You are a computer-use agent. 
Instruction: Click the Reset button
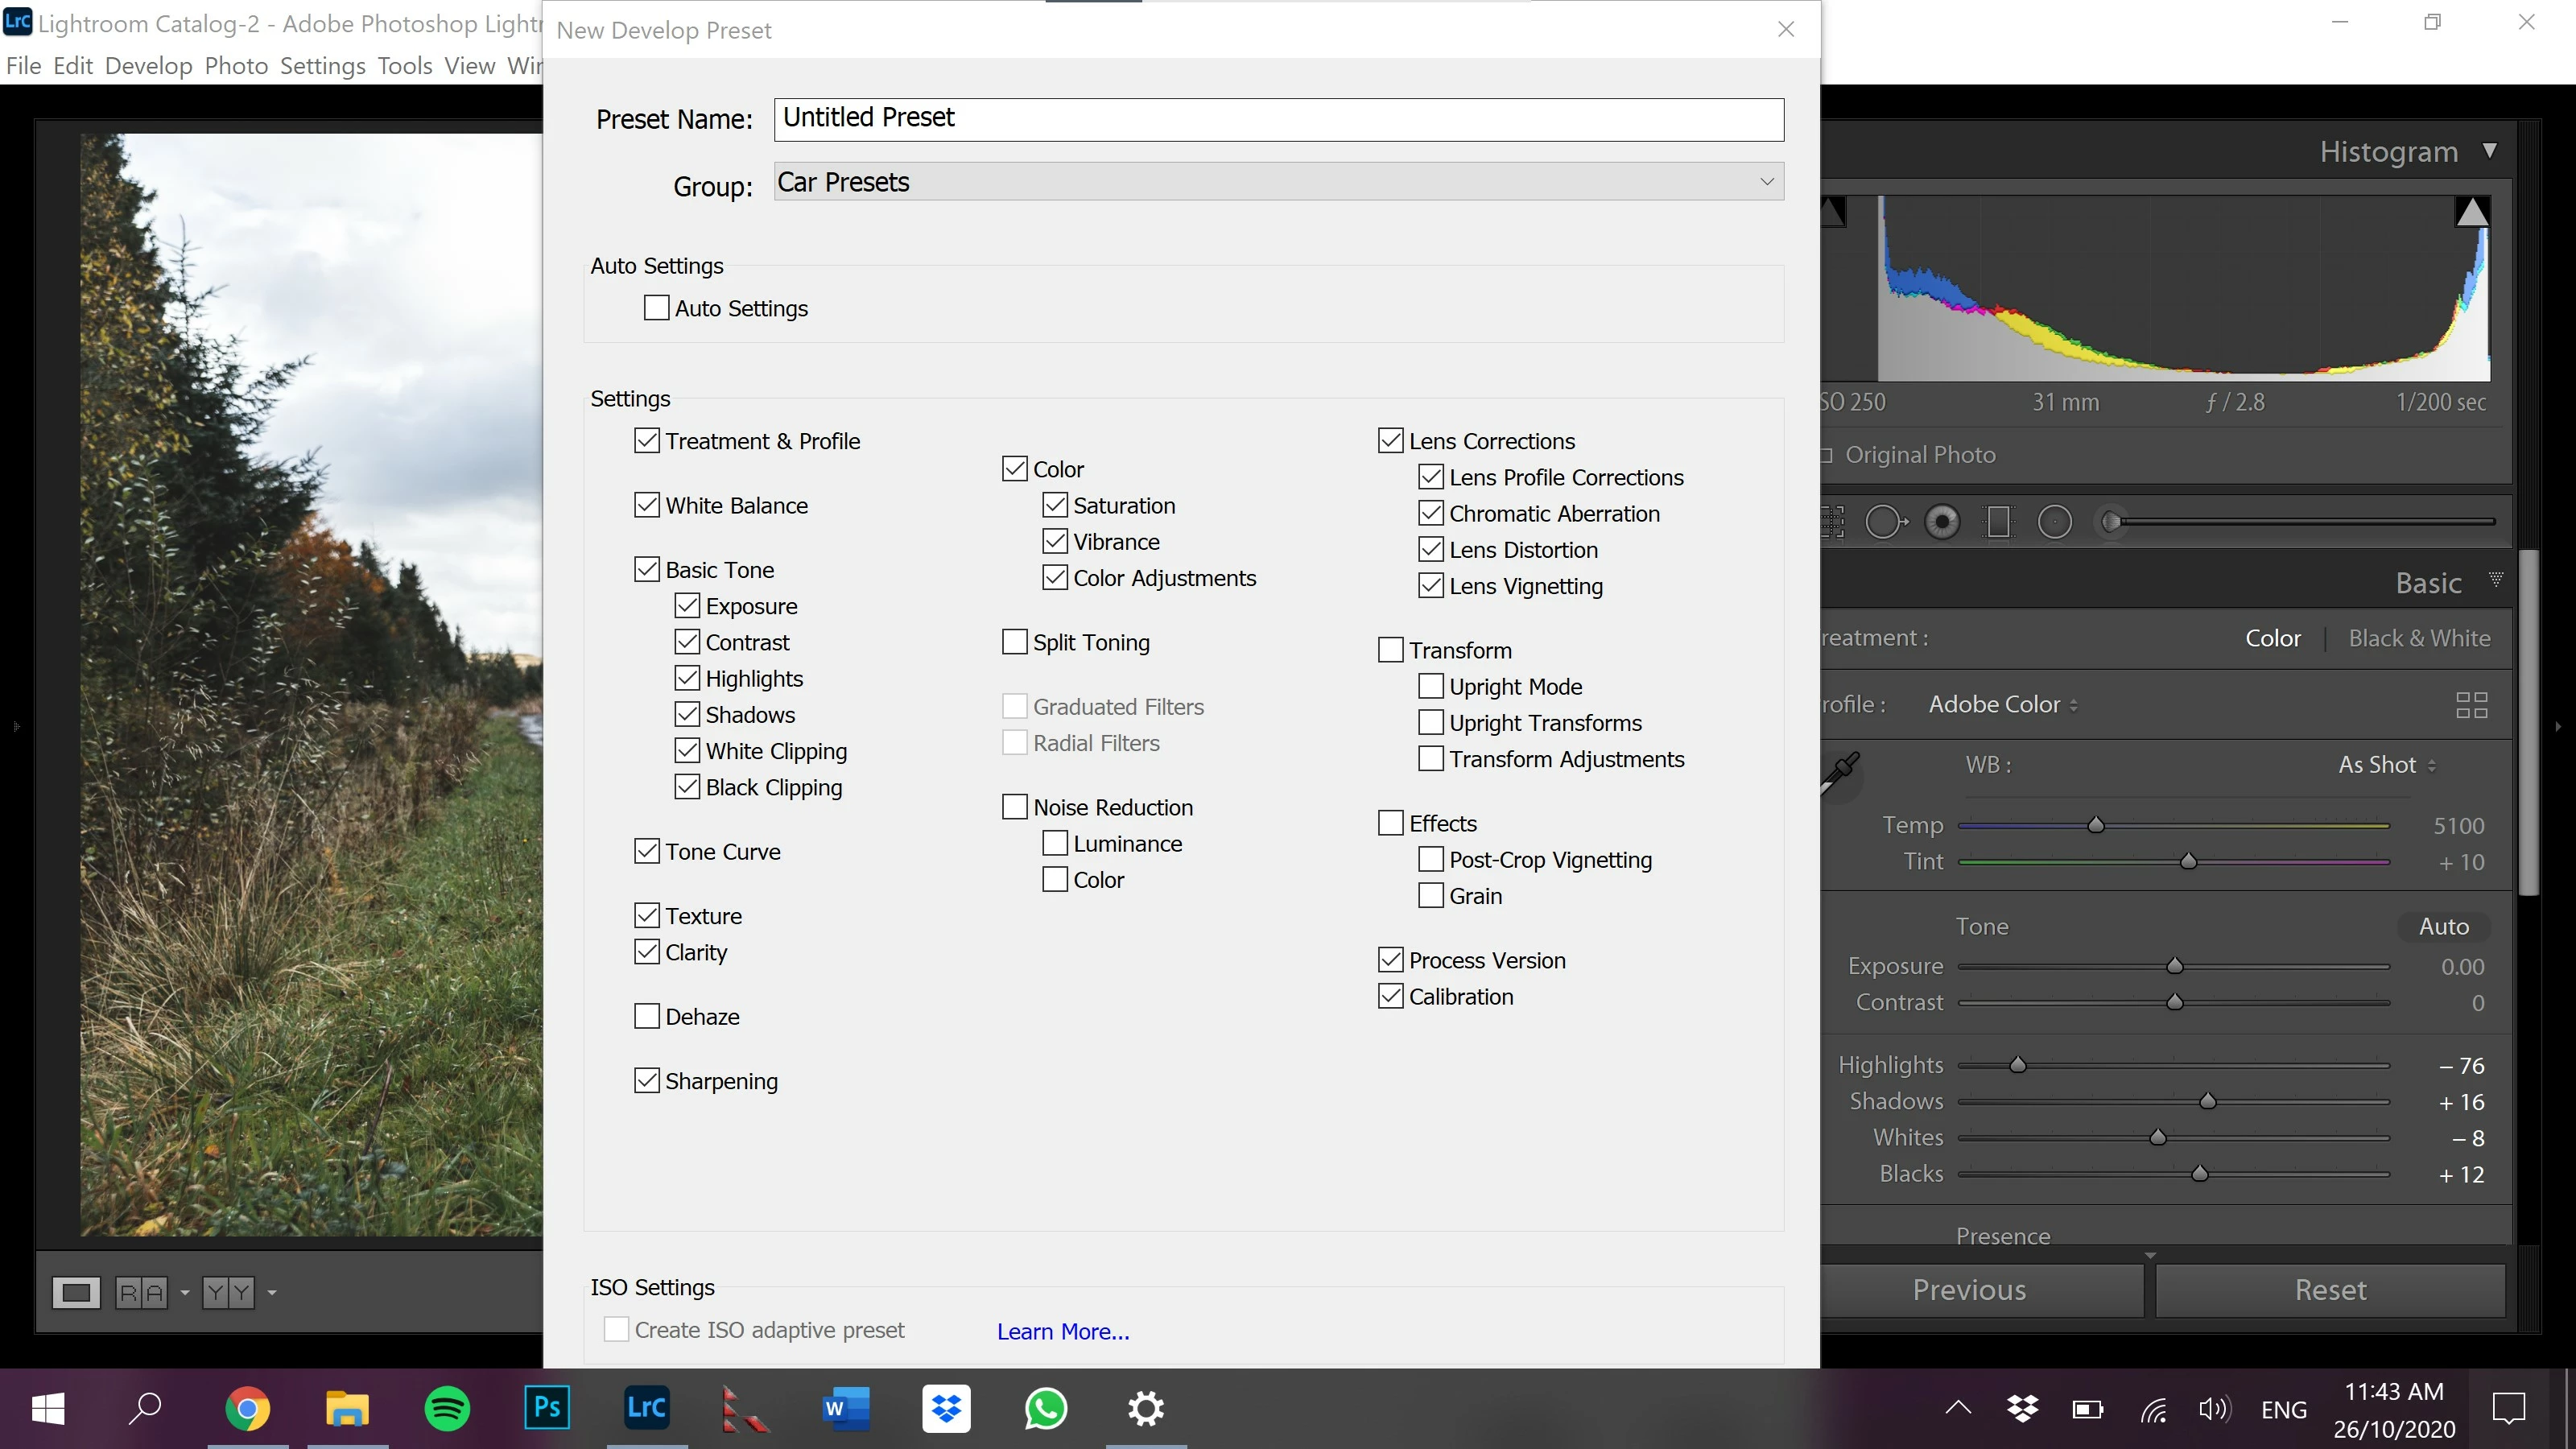(x=2329, y=1290)
